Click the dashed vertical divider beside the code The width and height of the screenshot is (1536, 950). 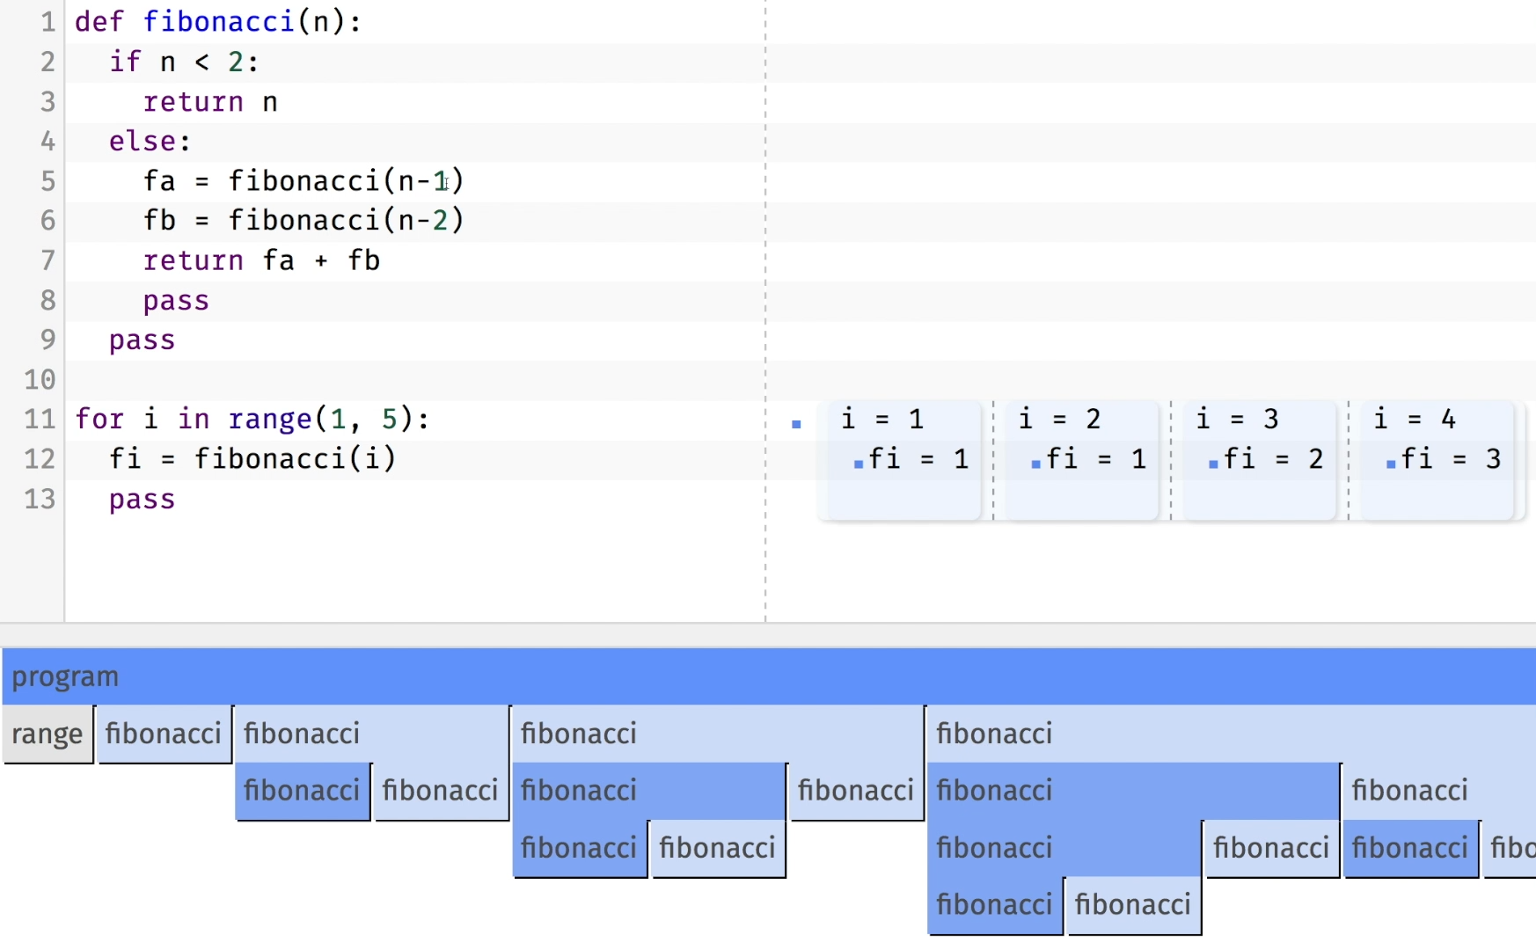point(765,264)
